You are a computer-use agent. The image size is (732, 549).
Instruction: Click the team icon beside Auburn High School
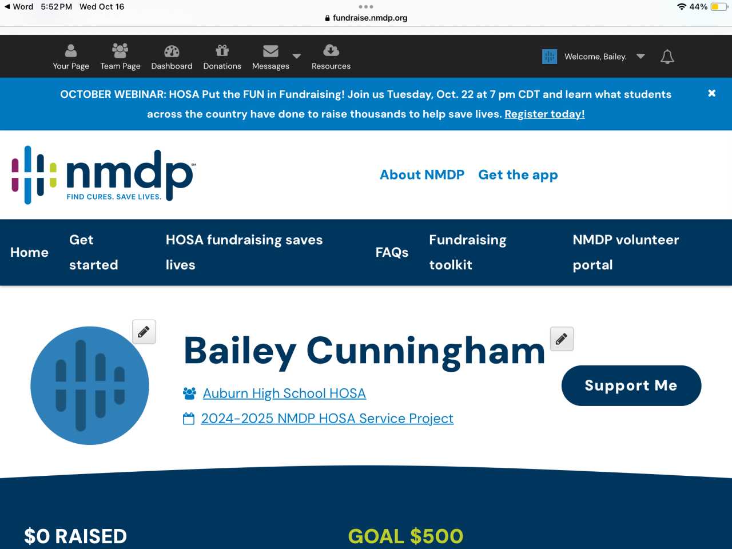click(189, 393)
